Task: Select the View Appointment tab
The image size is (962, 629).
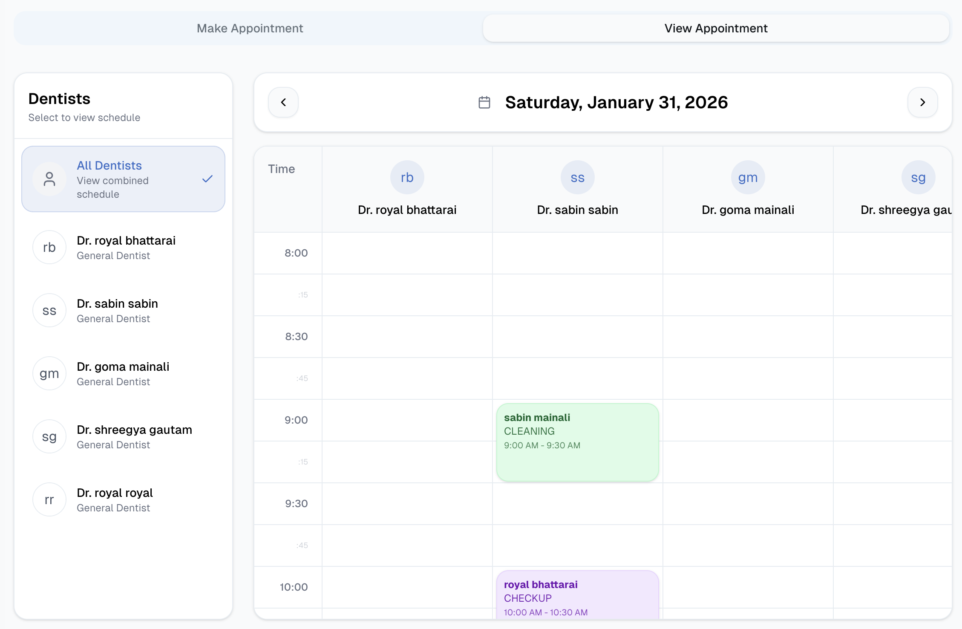Action: 716,28
